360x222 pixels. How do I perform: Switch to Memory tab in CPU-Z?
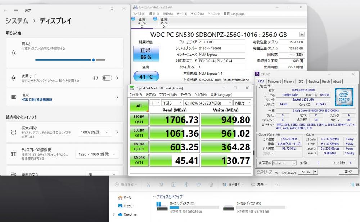(x=289, y=81)
